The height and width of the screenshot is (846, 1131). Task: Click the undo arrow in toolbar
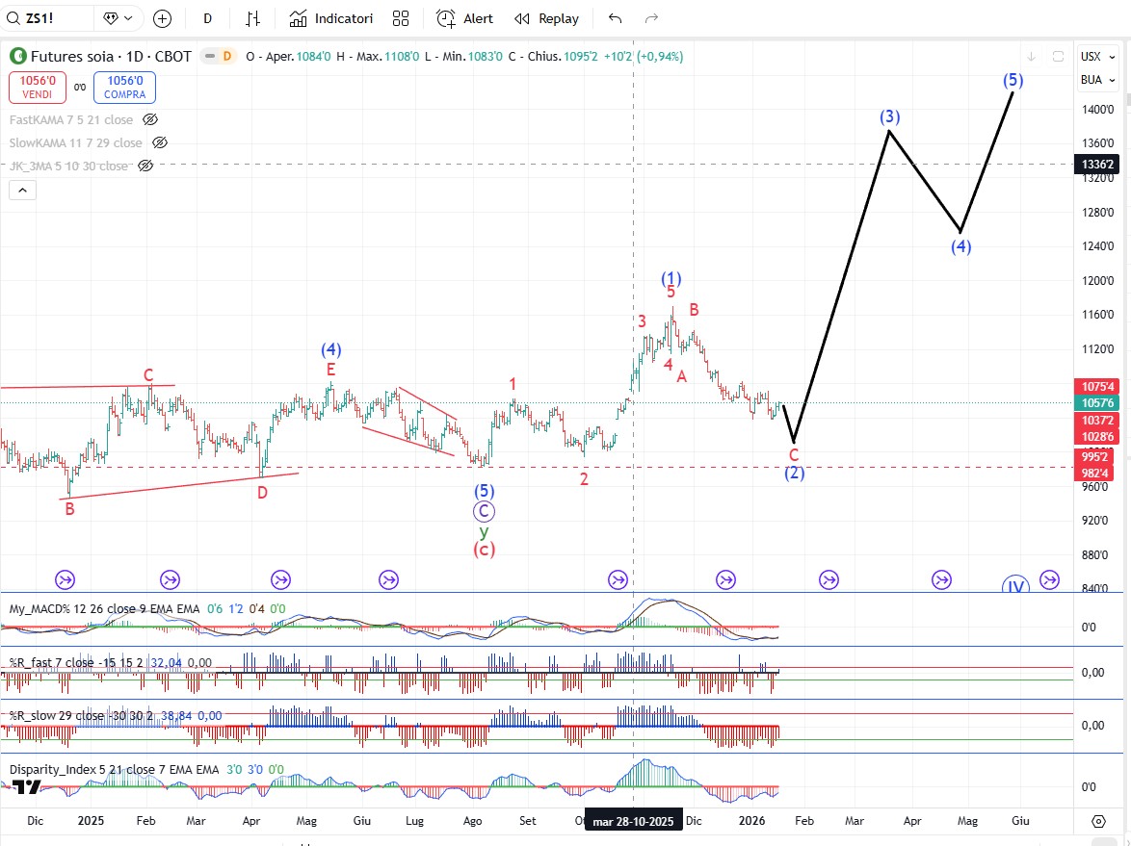coord(616,18)
